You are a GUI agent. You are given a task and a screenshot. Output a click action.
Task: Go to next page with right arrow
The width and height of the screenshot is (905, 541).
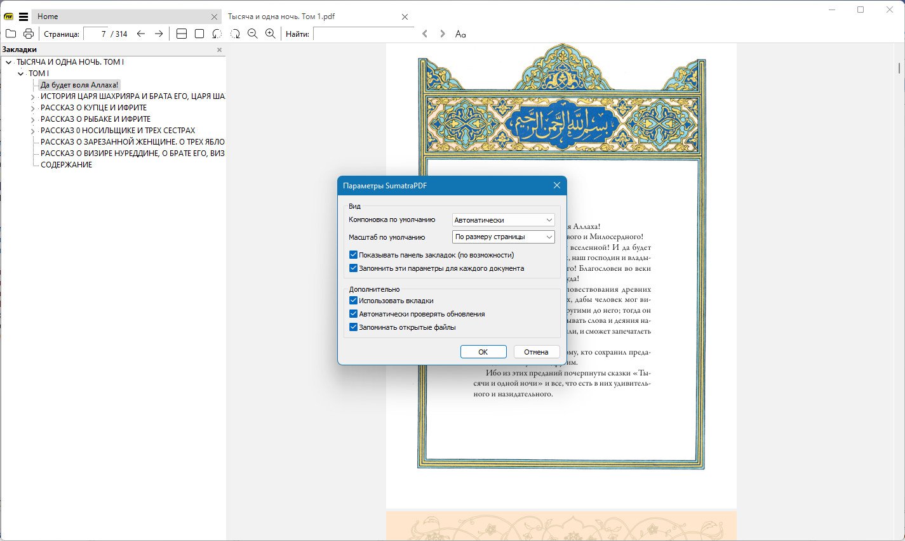[x=159, y=34]
